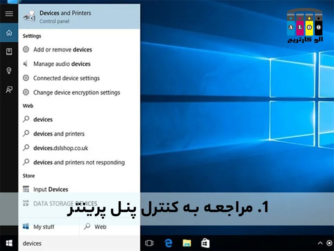Open the Reminders lightbulb icon
Screen dimensions: 334x251
[x=9, y=70]
